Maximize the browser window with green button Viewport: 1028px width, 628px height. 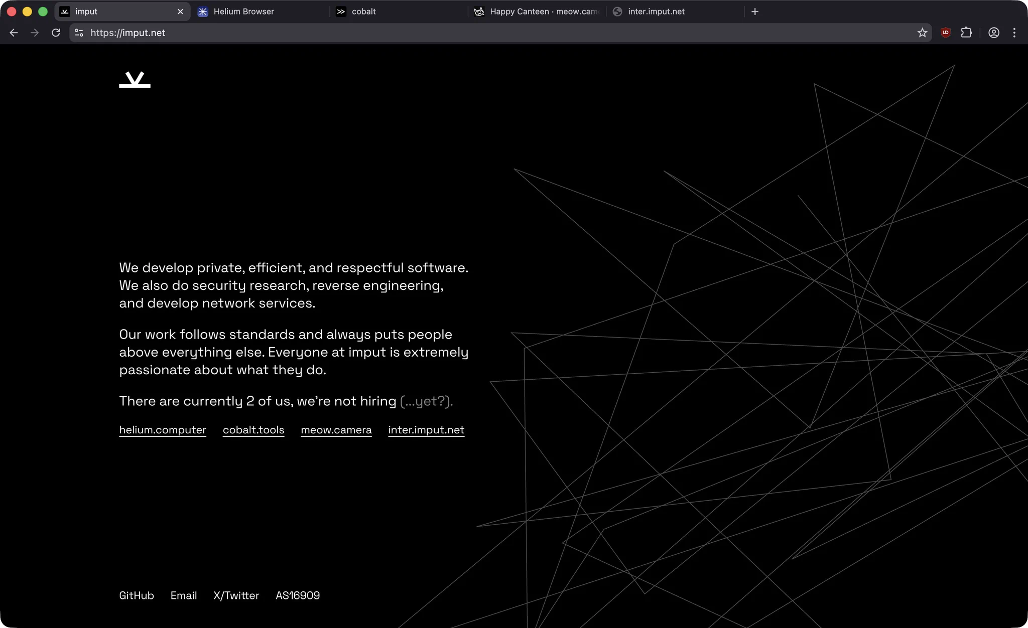point(43,12)
